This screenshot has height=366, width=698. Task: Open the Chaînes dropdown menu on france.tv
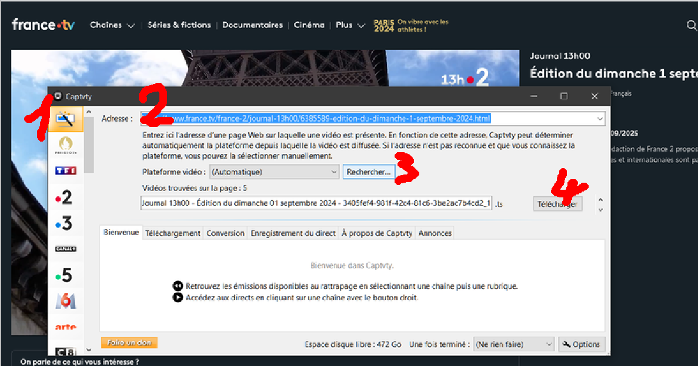[x=112, y=25]
